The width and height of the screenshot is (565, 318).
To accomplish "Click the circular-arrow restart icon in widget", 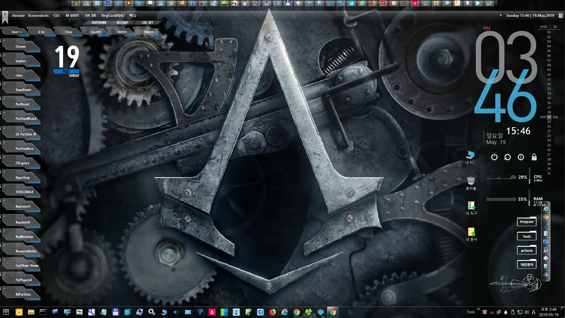I will coord(508,157).
